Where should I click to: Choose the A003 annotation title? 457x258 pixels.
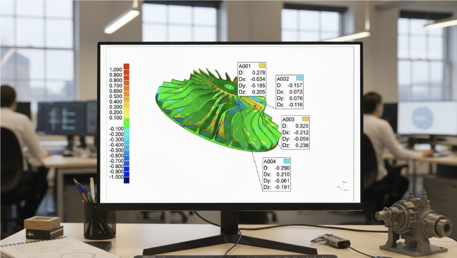click(288, 119)
